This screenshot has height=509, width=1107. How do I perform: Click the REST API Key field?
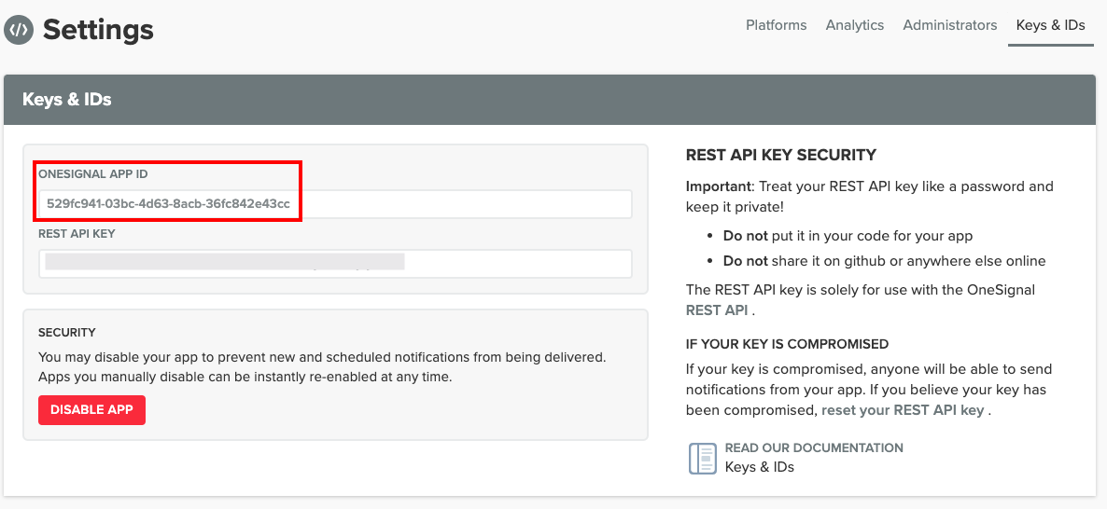coord(335,264)
